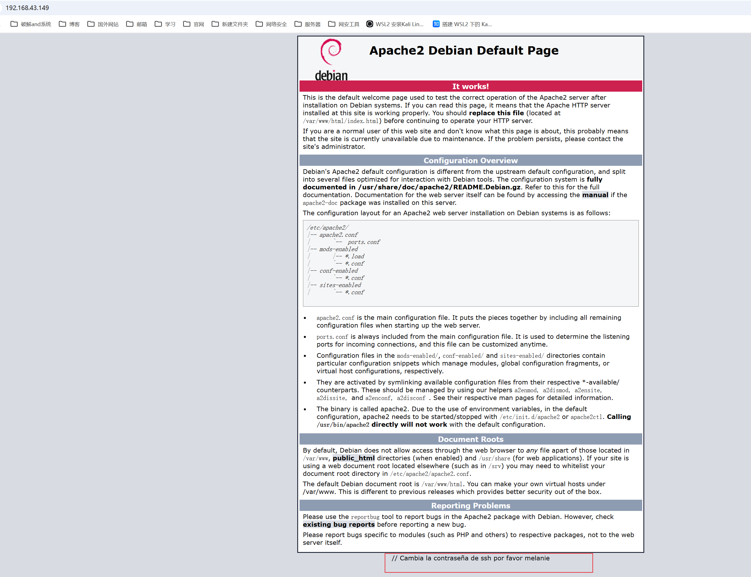Open the 邮箱 bookmark folder
751x577 pixels.
[137, 24]
